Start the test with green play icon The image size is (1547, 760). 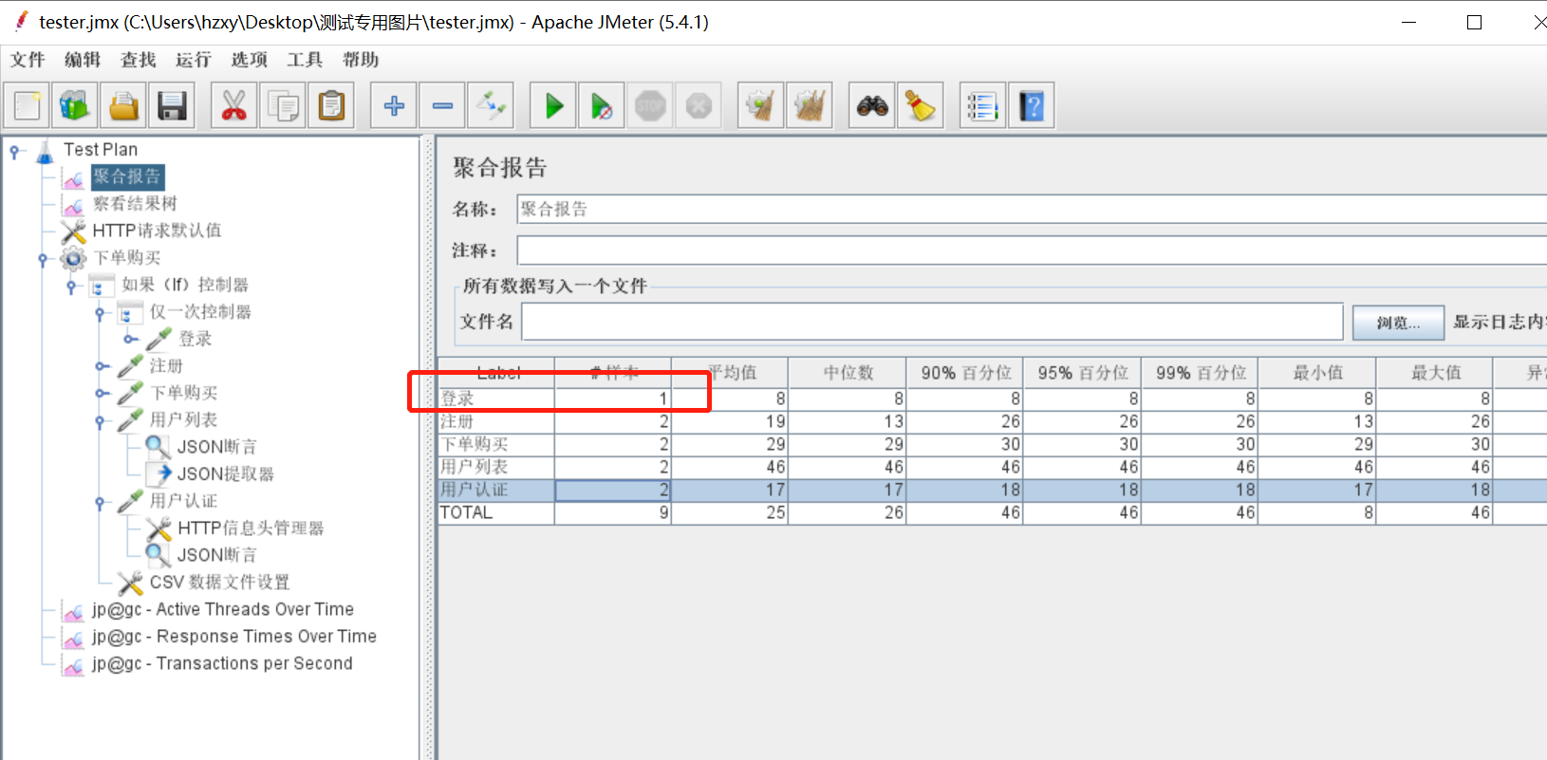(x=553, y=105)
